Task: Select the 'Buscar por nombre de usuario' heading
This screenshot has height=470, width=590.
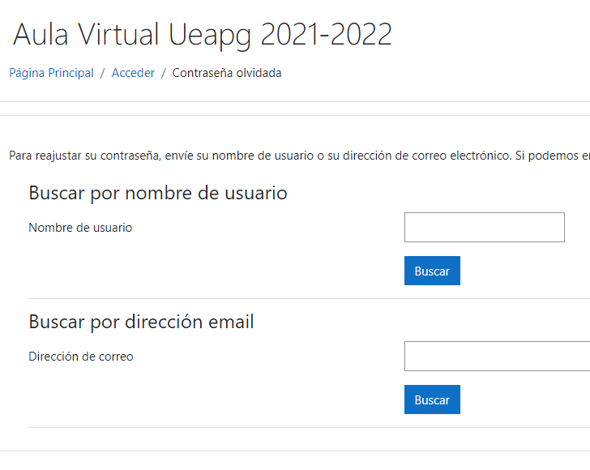Action: (x=158, y=193)
